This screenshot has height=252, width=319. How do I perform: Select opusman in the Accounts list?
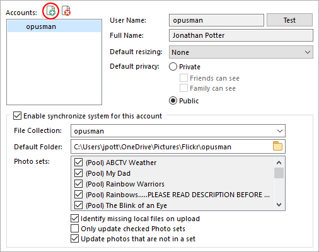point(54,26)
